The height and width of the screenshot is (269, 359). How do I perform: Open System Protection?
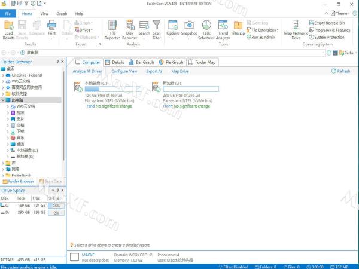[327, 37]
